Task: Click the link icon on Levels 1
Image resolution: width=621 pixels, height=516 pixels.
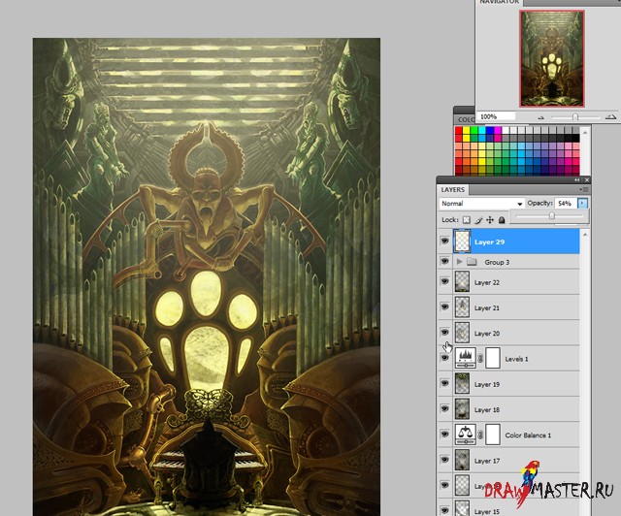Action: click(x=480, y=359)
